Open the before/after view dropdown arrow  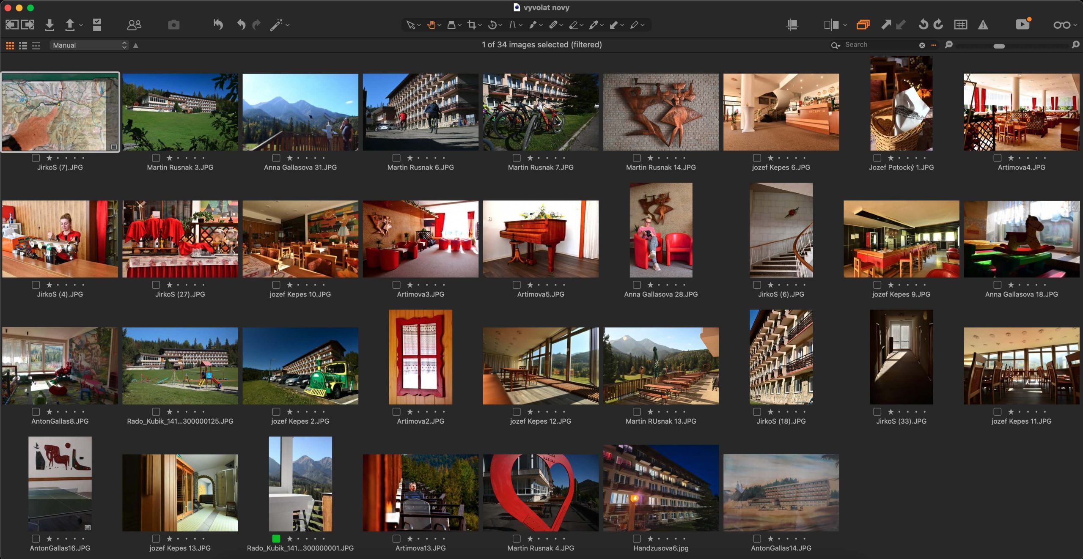pos(845,25)
